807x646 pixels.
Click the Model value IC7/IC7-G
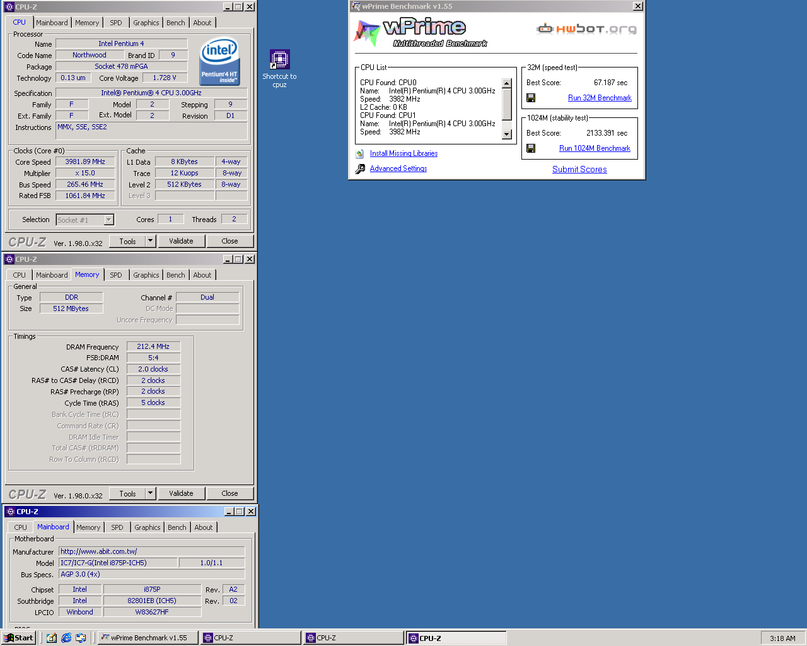pyautogui.click(x=118, y=563)
